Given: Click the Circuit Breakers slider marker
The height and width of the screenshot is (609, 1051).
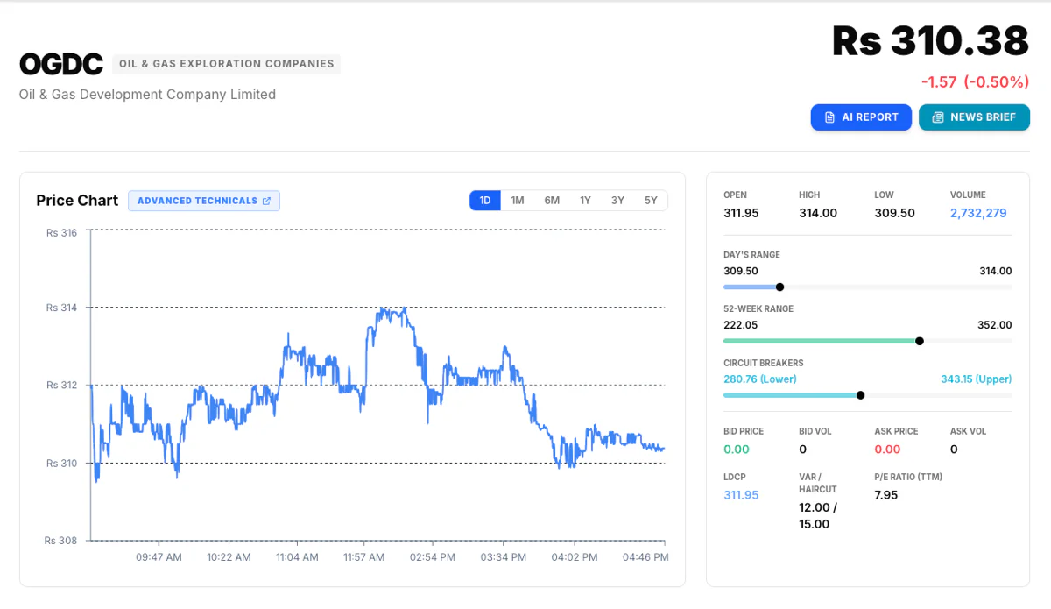Looking at the screenshot, I should click(x=860, y=395).
